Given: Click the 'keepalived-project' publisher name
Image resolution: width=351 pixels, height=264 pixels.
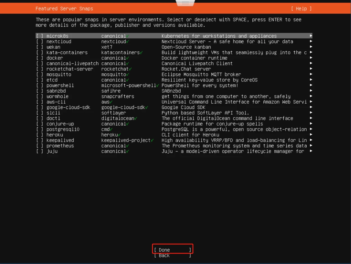Looking at the screenshot, I should 126,140.
